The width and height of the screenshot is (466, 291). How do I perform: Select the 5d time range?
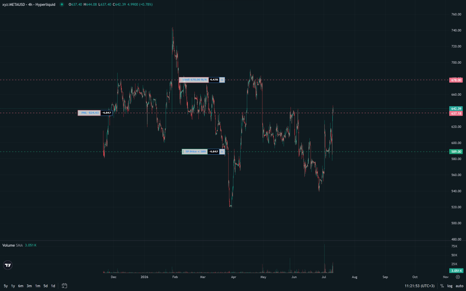coord(45,286)
